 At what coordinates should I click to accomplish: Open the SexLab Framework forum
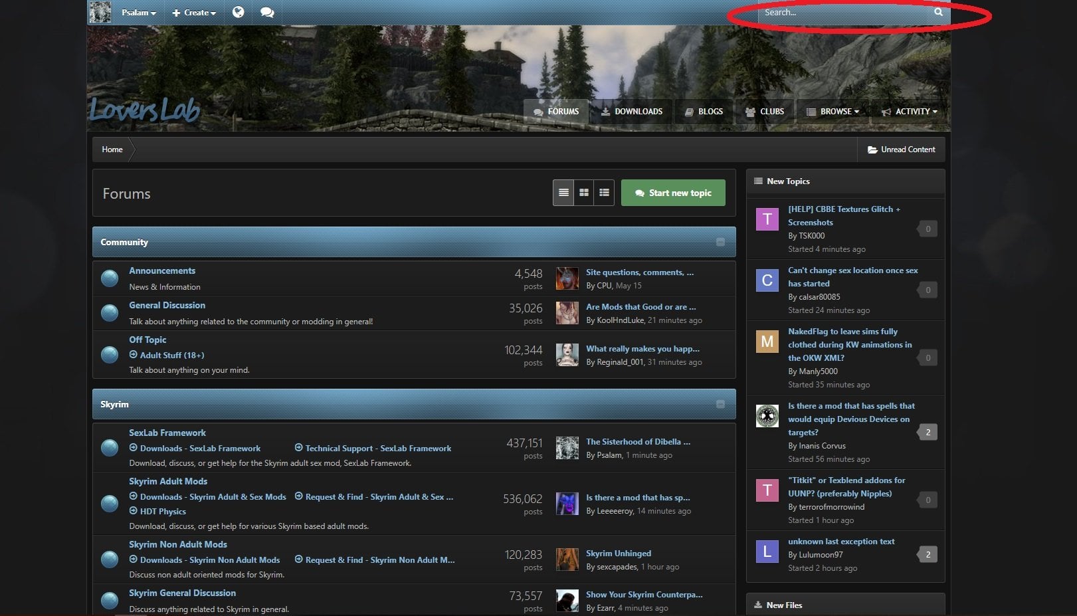[167, 433]
